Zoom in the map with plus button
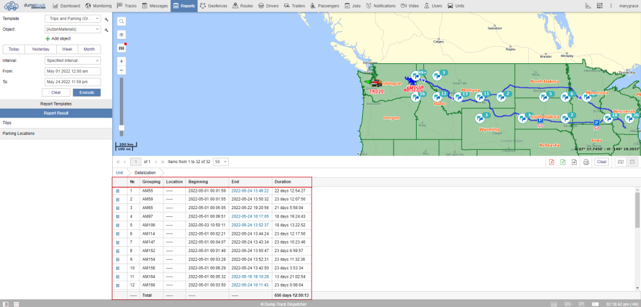641x307 pixels. pyautogui.click(x=122, y=61)
